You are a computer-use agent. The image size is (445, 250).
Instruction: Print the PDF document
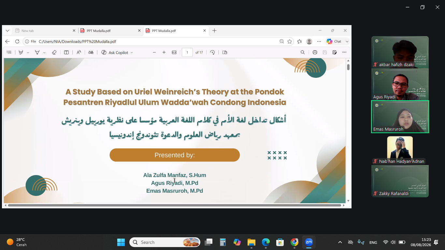(x=315, y=52)
